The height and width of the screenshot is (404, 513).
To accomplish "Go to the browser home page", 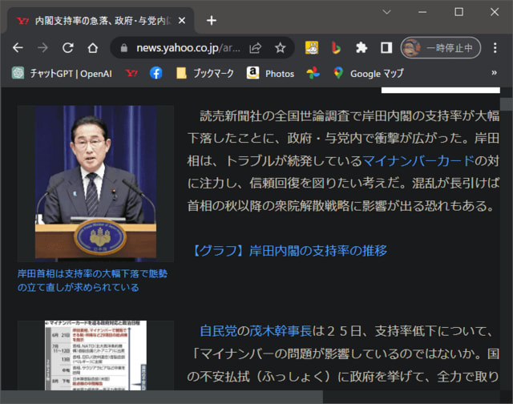I will (x=93, y=47).
